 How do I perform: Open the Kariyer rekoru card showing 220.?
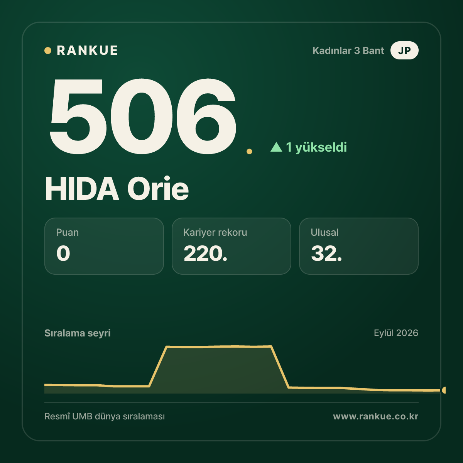pos(231,246)
